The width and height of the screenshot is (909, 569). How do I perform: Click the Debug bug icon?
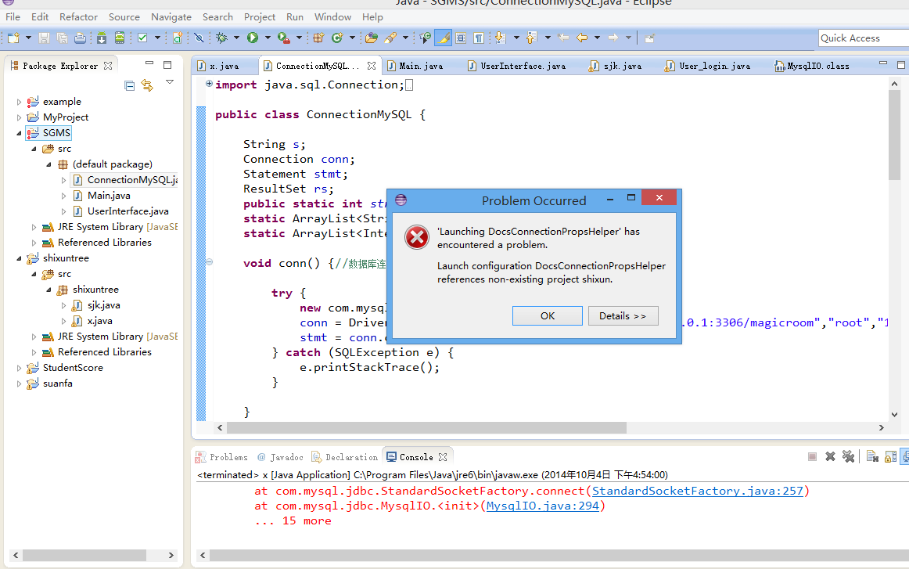222,38
